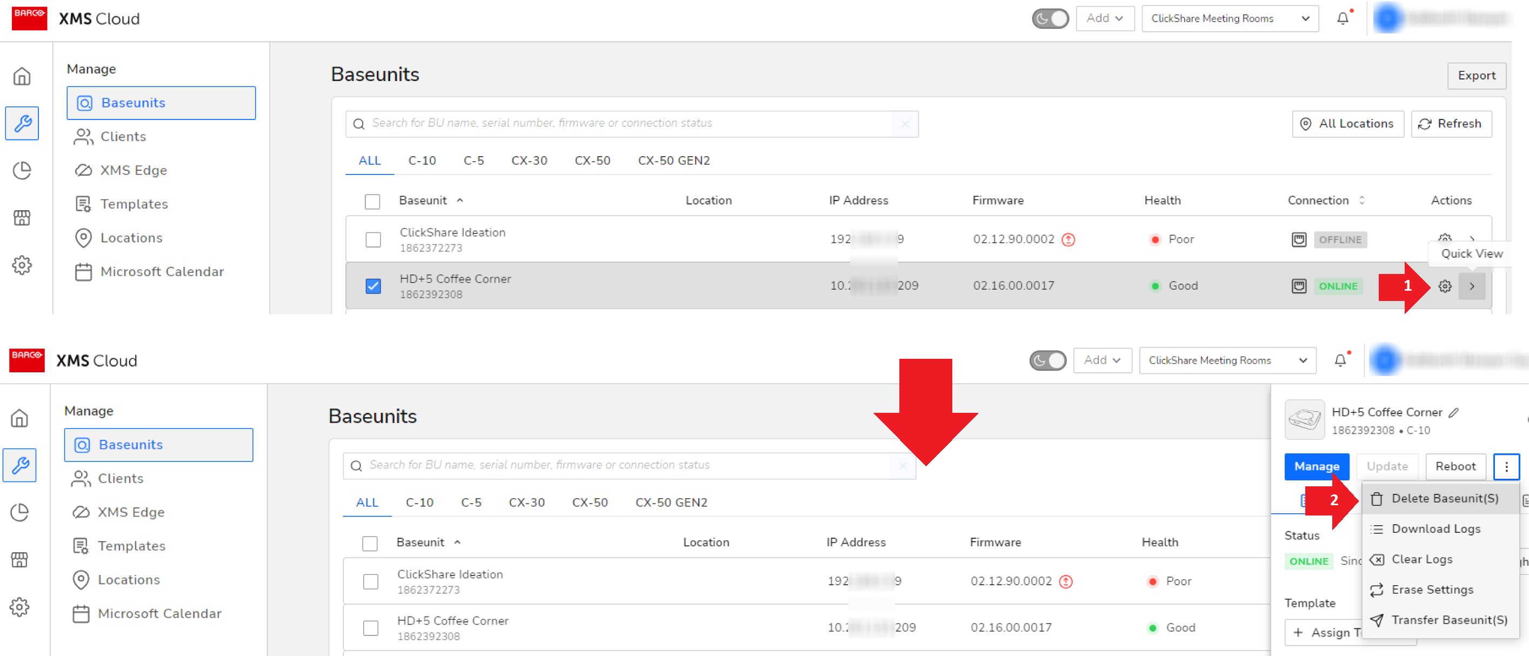Toggle dark mode switch in top header
Image resolution: width=1529 pixels, height=656 pixels.
point(1050,18)
